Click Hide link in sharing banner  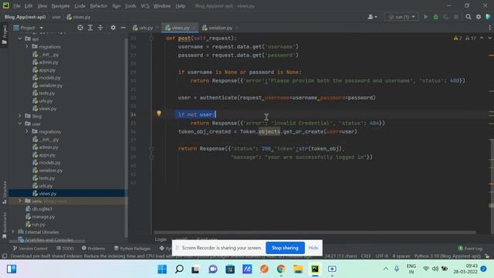[x=313, y=248]
